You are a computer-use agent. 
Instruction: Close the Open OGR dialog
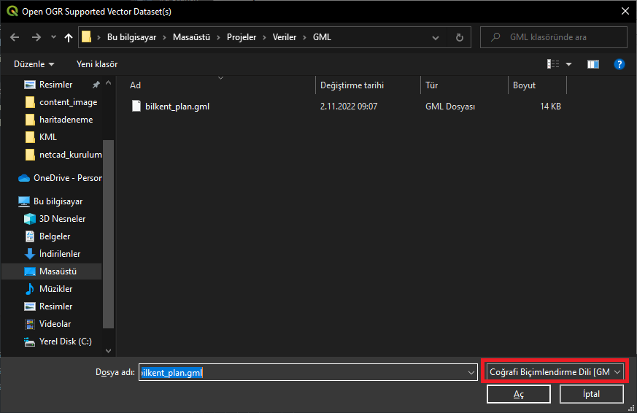625,11
